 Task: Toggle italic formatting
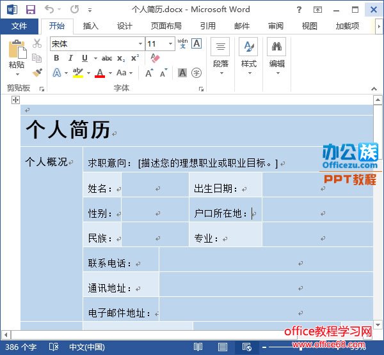coord(70,58)
